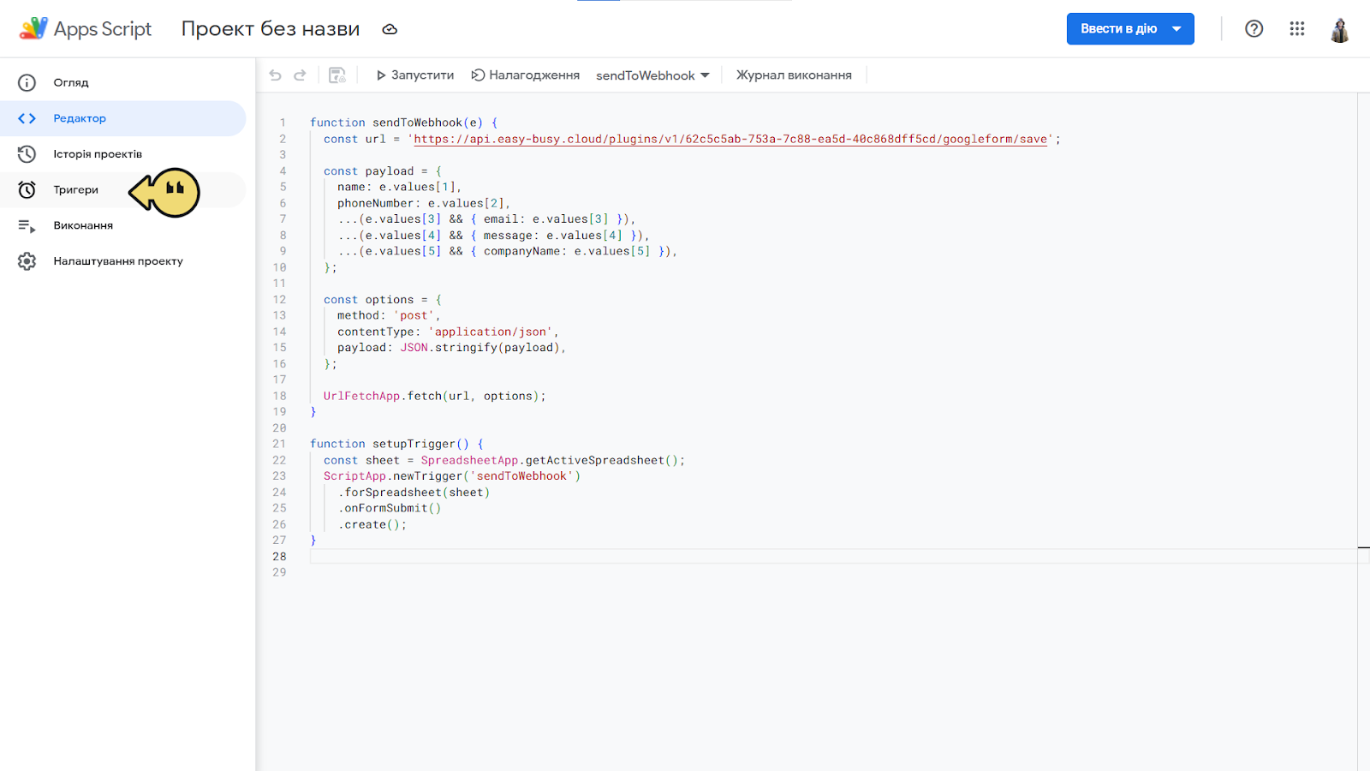Click the code brackets editor icon
Screen dimensions: 1370x771
[x=27, y=118]
